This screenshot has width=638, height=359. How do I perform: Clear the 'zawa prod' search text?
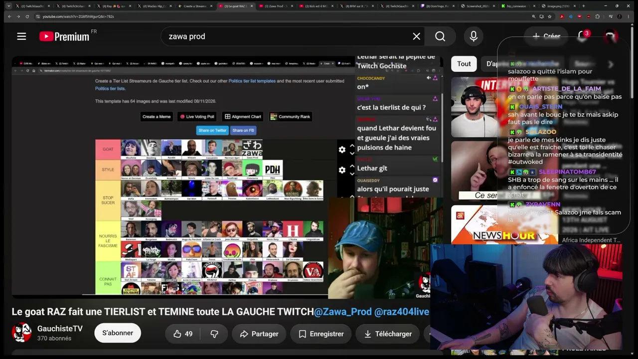tap(416, 36)
